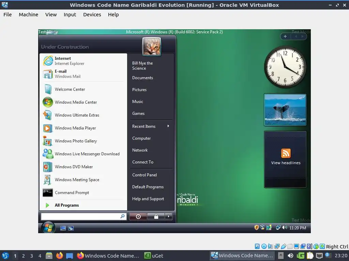Click VirtualBox audio indicator
Viewport: 349px width, 261px height.
270,246
